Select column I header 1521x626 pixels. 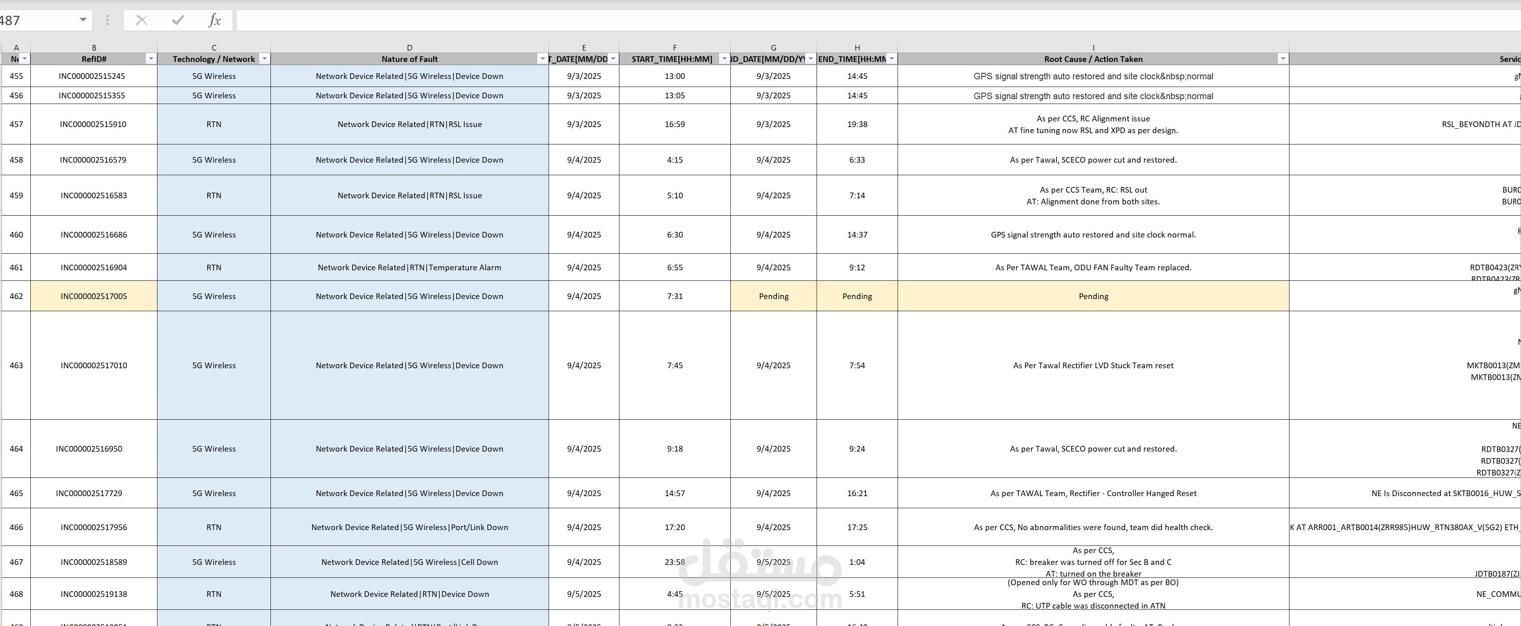tap(1093, 47)
